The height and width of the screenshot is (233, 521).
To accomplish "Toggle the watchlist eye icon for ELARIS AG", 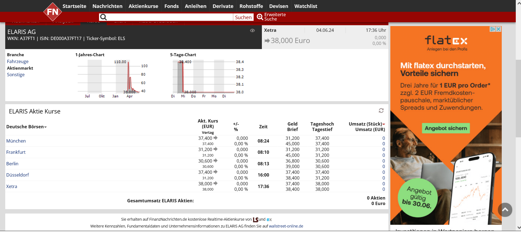I will pos(252,31).
